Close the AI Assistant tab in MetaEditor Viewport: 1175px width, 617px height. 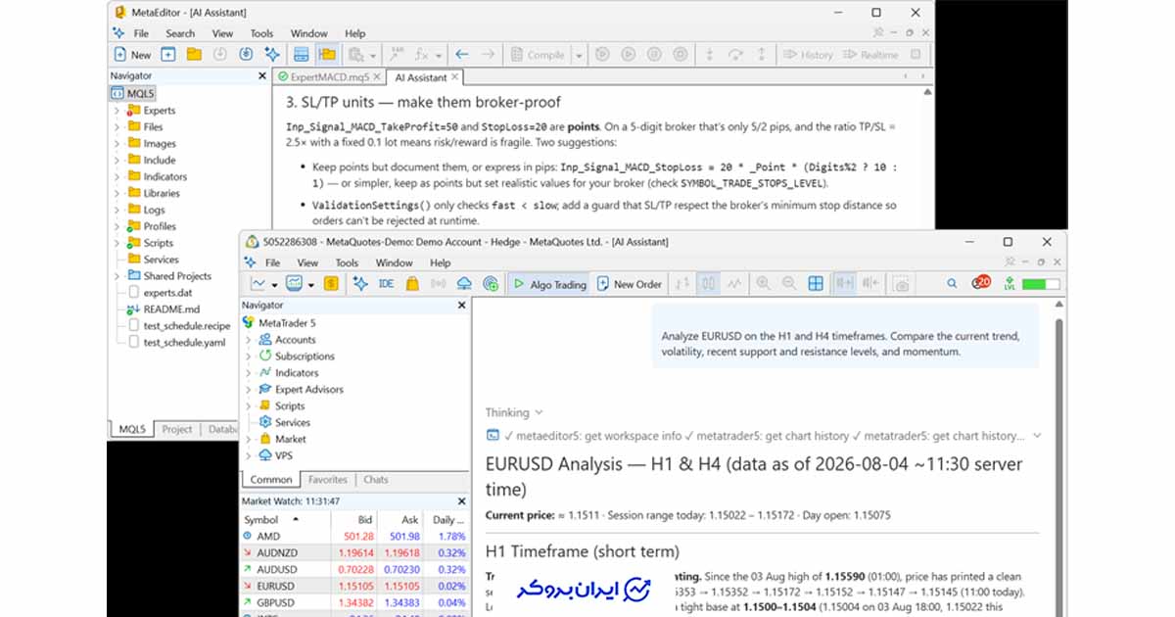(x=455, y=77)
